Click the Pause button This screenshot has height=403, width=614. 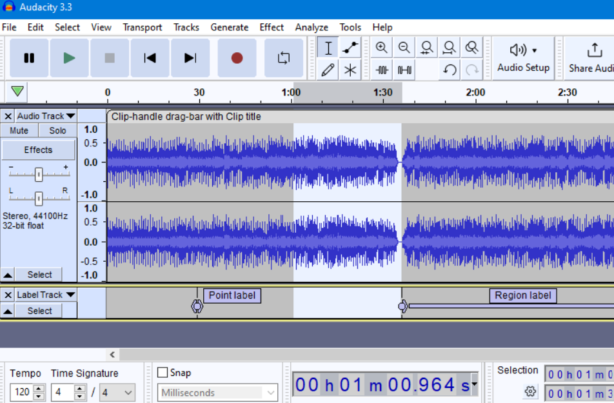coord(29,58)
